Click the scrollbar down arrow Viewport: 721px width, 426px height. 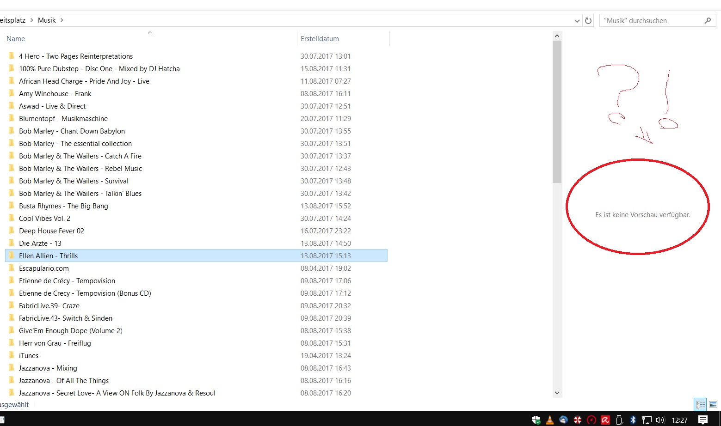(557, 393)
